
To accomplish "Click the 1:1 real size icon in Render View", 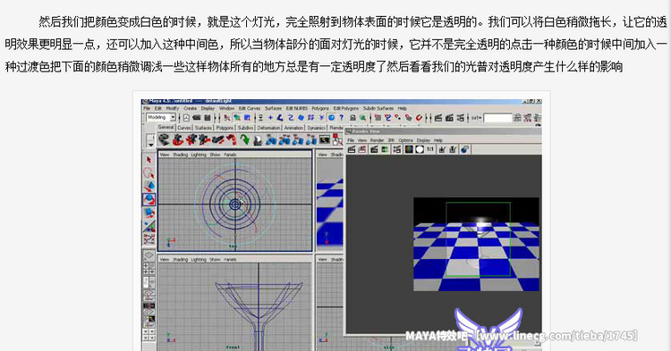I will [x=430, y=149].
